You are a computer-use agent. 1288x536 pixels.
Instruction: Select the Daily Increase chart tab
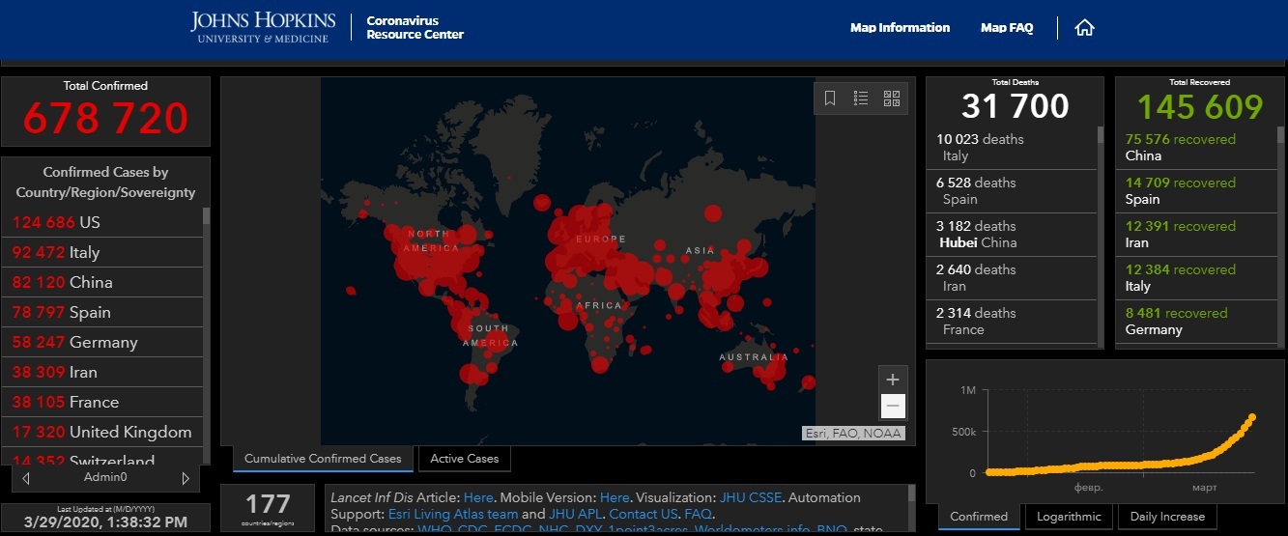(1168, 517)
